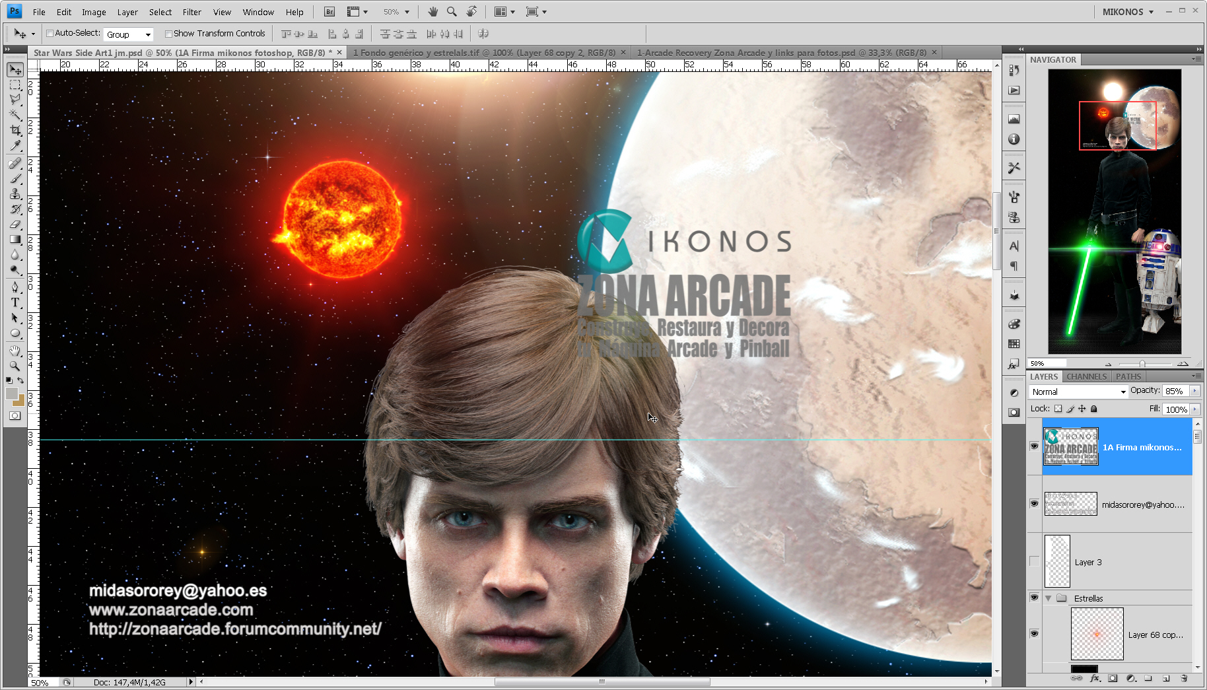Screen dimensions: 1207x690
Task: Open the blend mode Normal dropdown
Action: tap(1078, 392)
